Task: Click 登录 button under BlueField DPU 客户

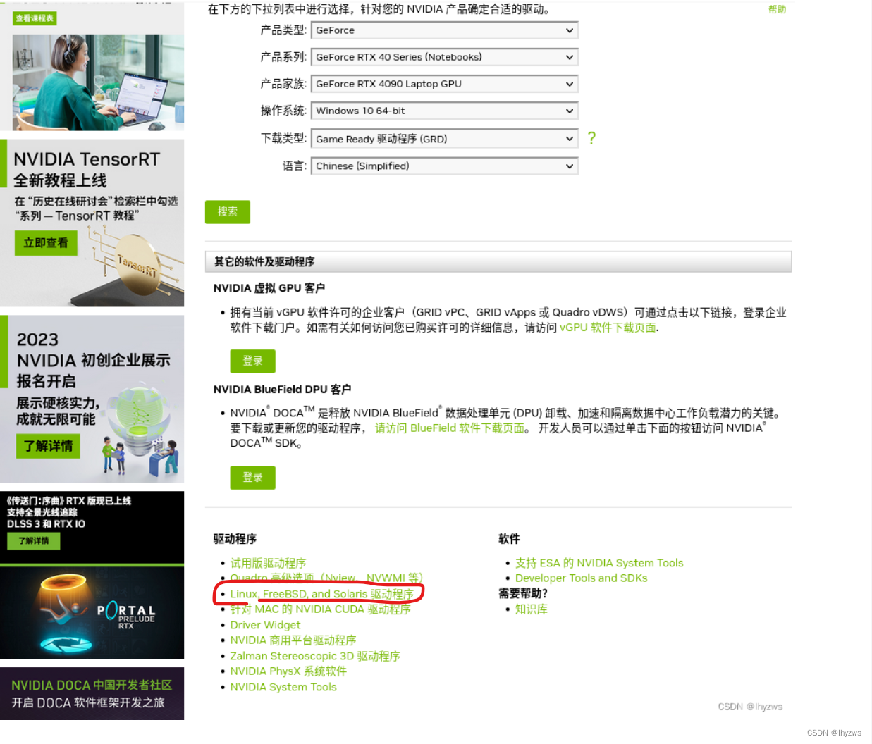Action: coord(252,477)
